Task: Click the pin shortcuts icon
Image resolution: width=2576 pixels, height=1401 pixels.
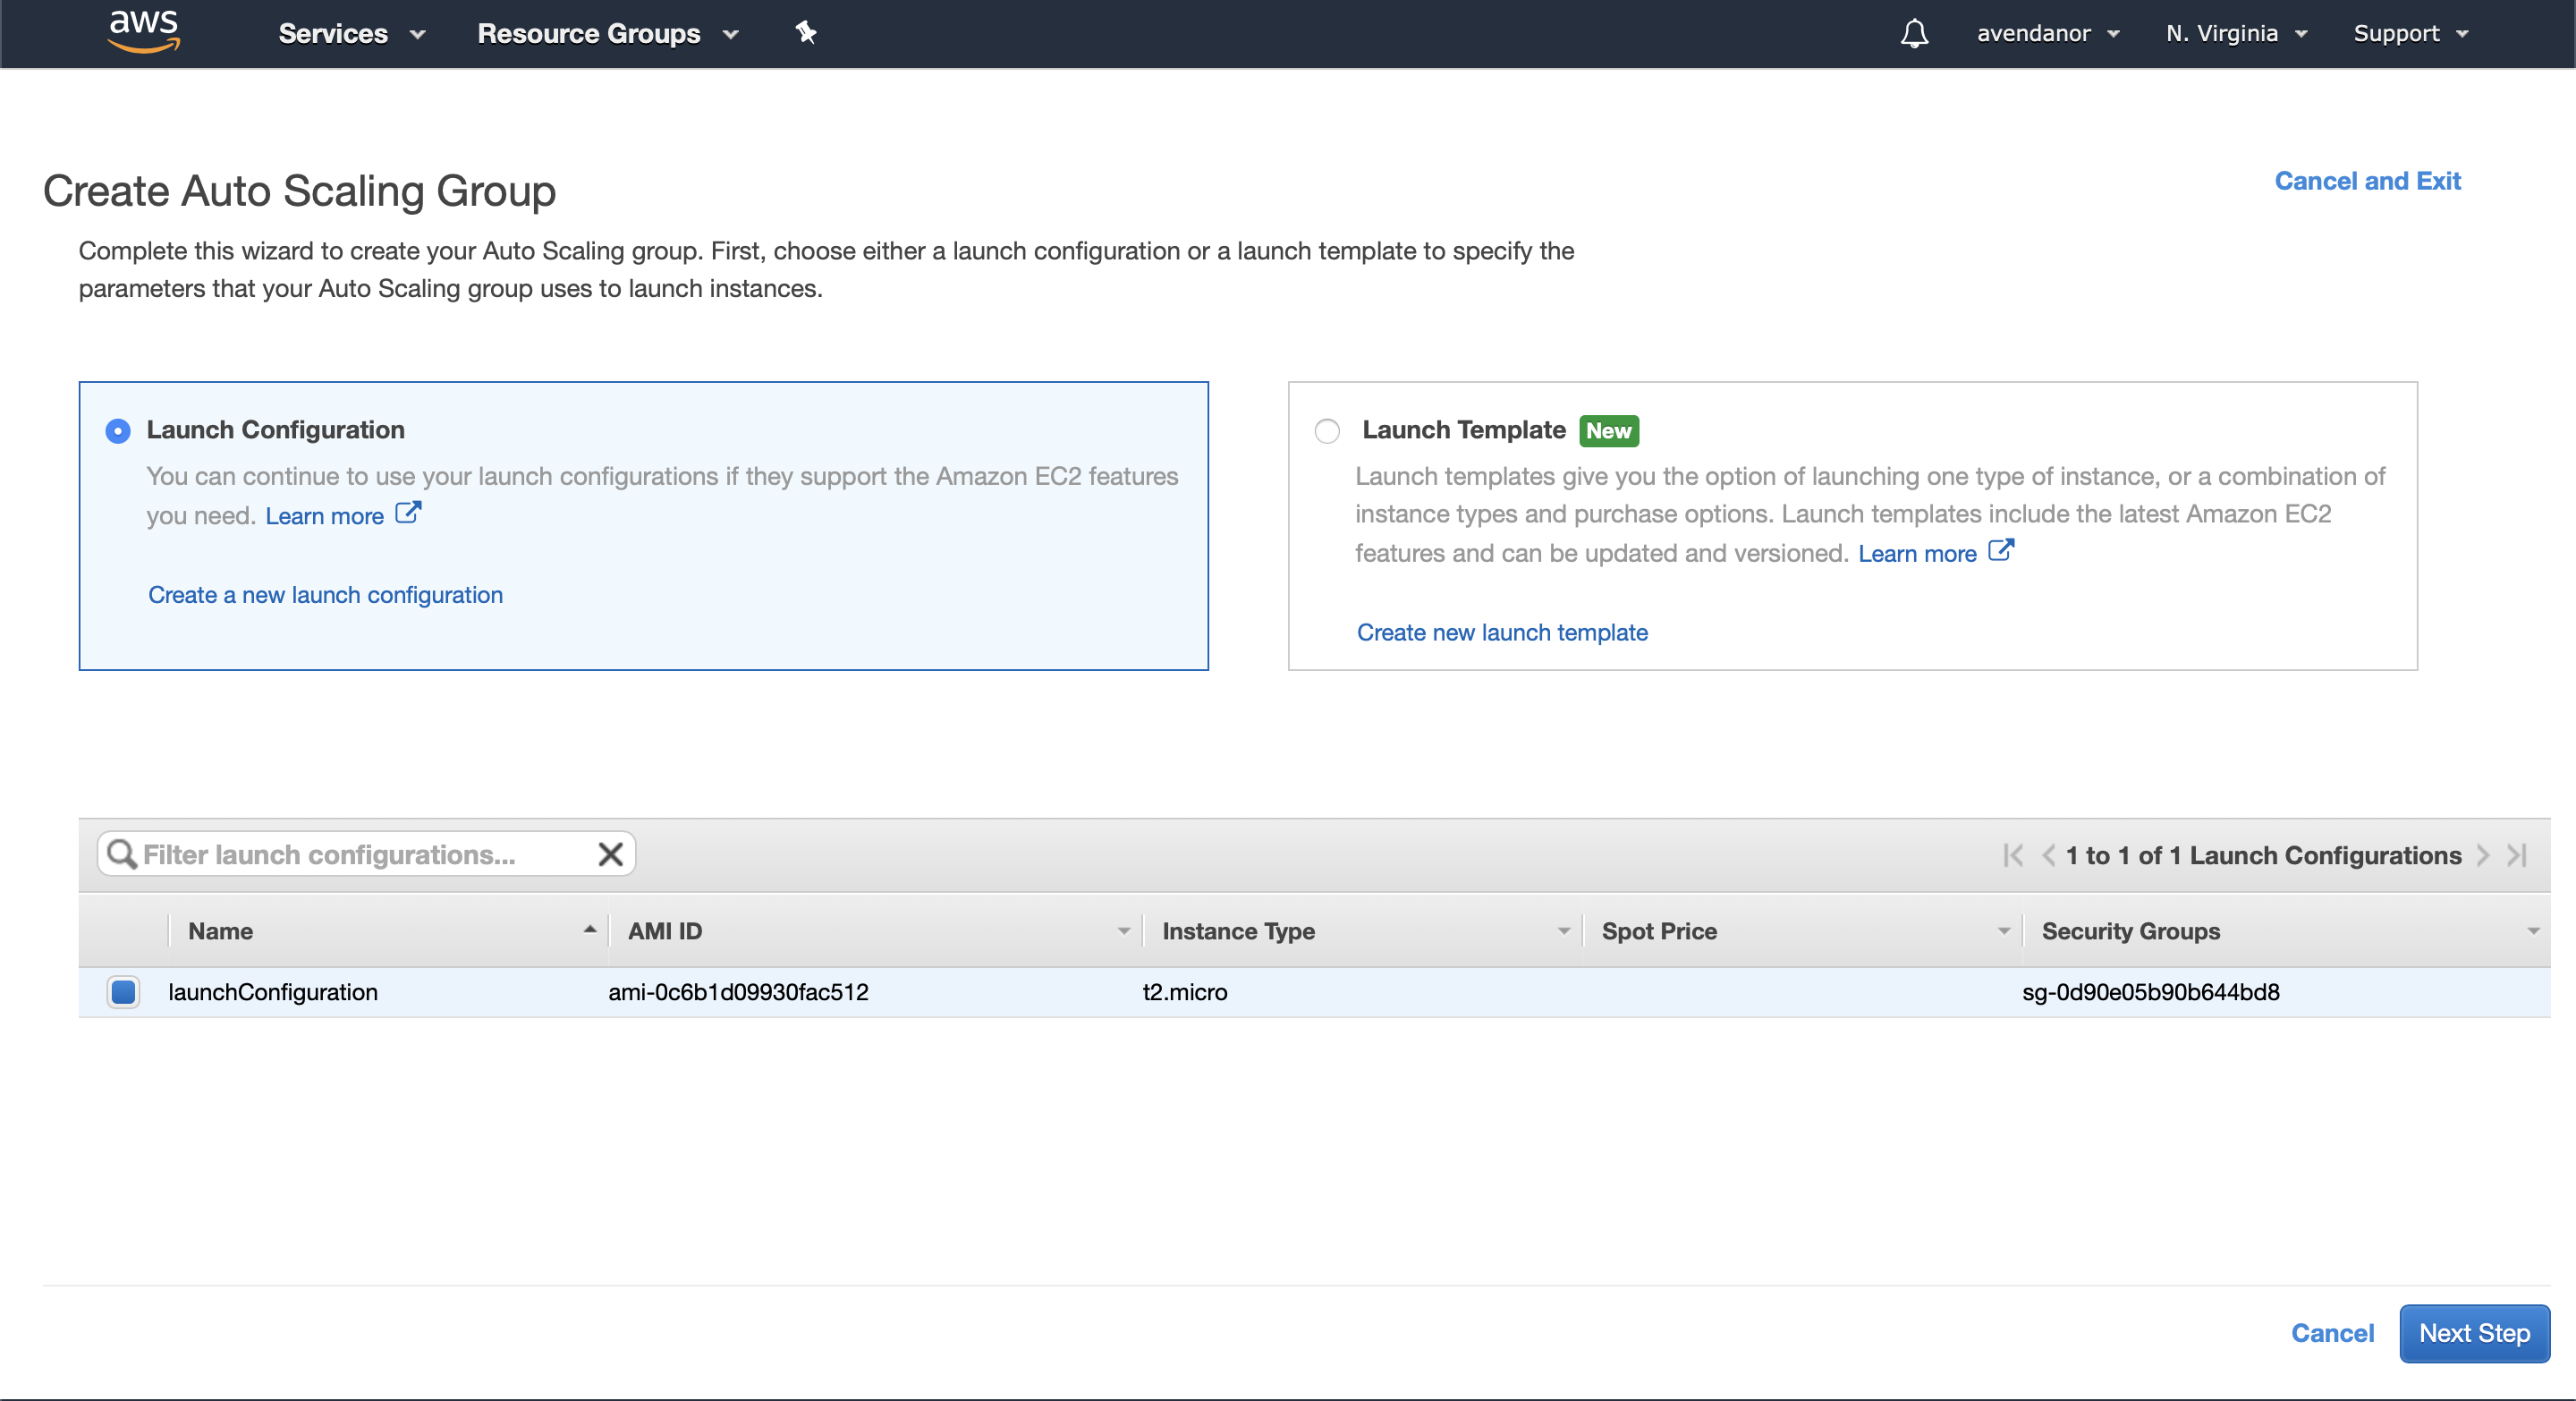Action: (806, 33)
